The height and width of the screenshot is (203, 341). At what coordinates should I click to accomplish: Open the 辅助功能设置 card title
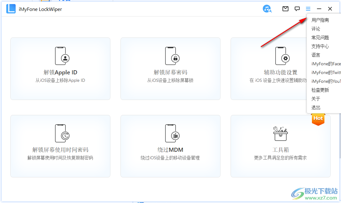[x=281, y=72]
